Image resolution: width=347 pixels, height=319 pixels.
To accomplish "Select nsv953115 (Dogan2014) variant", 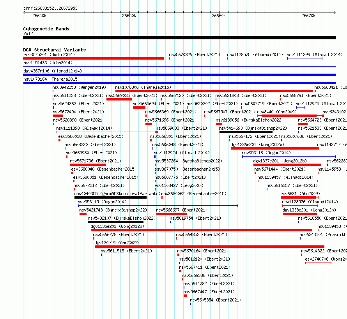I will (102, 202).
